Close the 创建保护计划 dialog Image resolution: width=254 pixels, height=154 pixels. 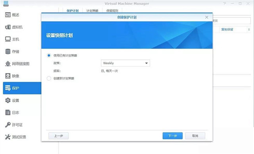tap(206, 17)
